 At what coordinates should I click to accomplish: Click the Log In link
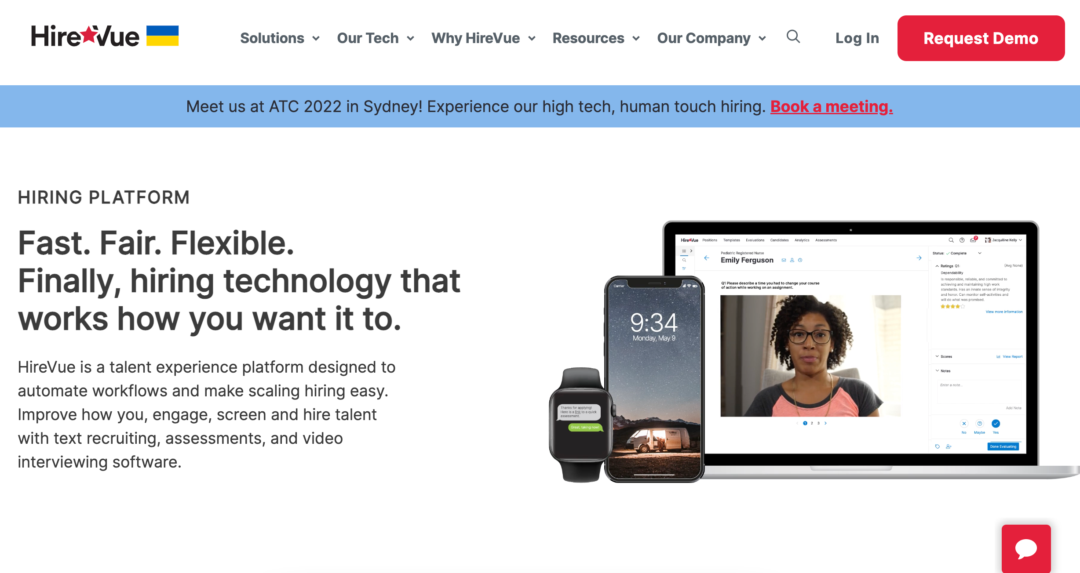[x=857, y=38]
